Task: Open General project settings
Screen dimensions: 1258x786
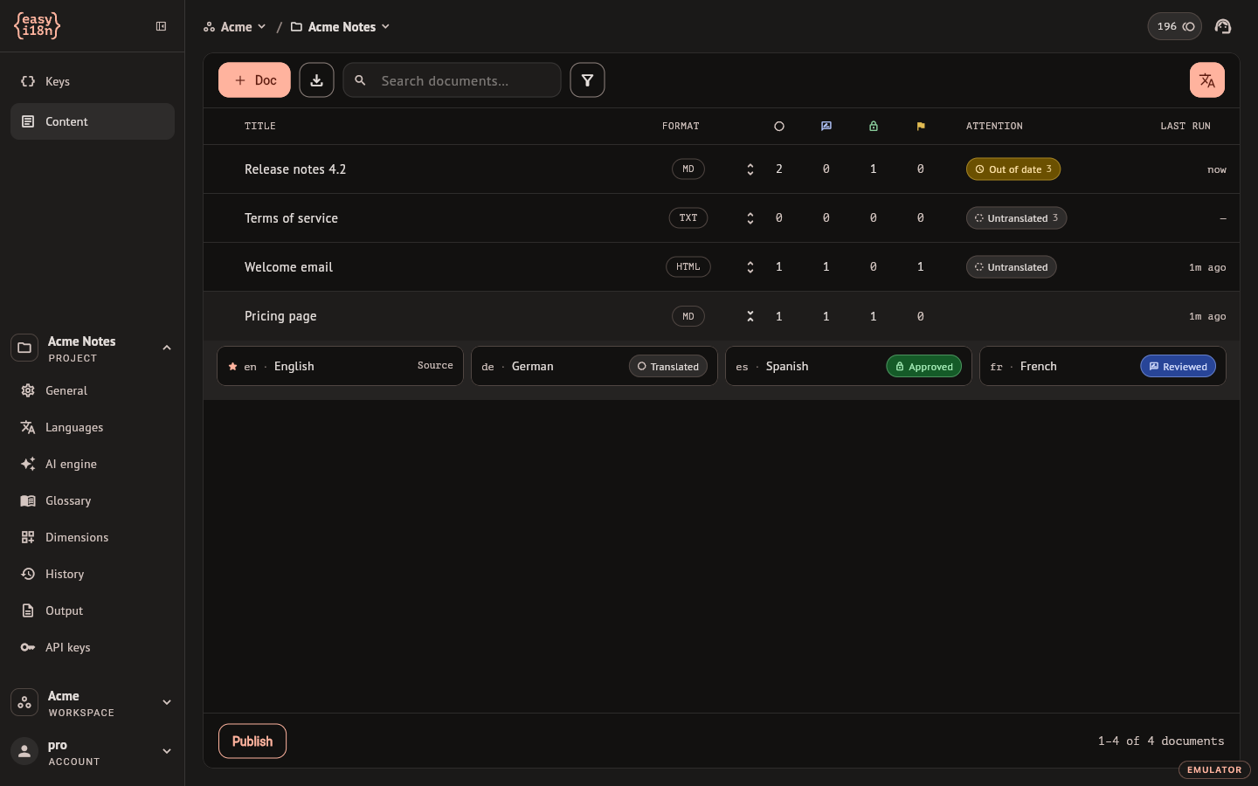Action: click(93, 390)
